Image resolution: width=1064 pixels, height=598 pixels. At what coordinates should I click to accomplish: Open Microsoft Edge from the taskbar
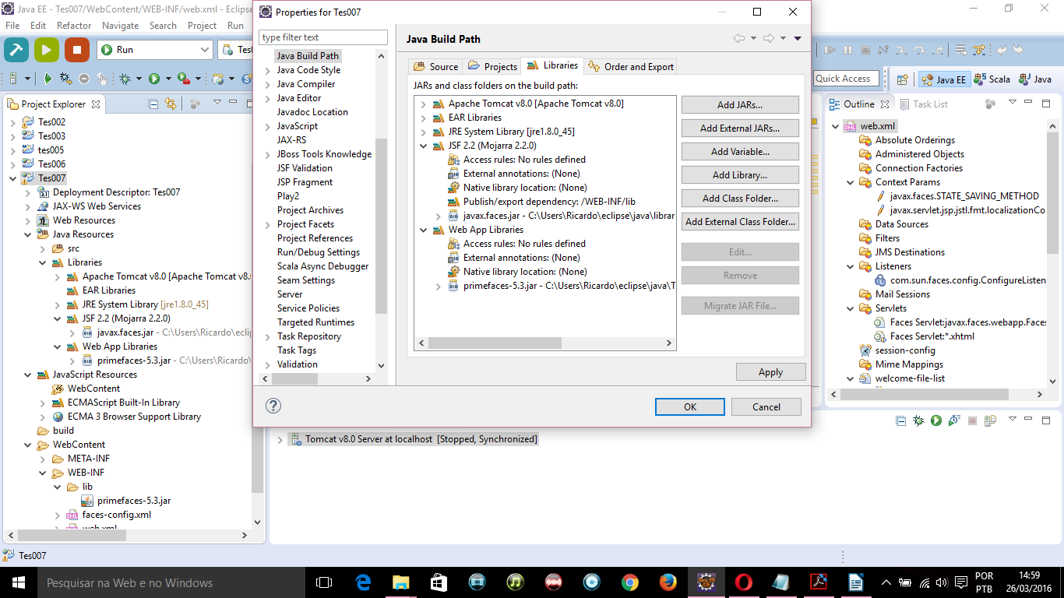click(x=363, y=582)
